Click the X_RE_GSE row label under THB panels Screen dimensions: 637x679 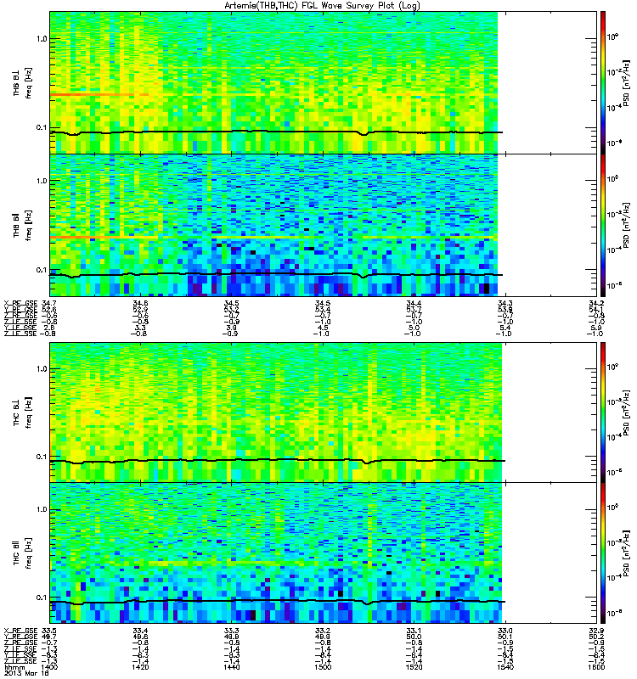[20, 303]
